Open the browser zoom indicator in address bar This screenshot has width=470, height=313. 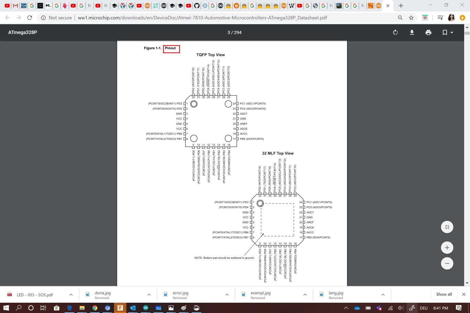pos(400,18)
